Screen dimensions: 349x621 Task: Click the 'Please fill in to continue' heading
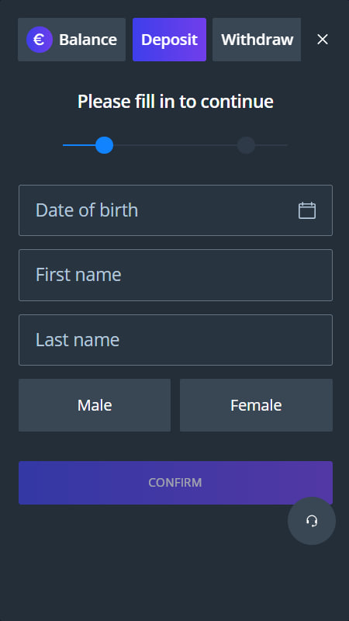point(175,102)
